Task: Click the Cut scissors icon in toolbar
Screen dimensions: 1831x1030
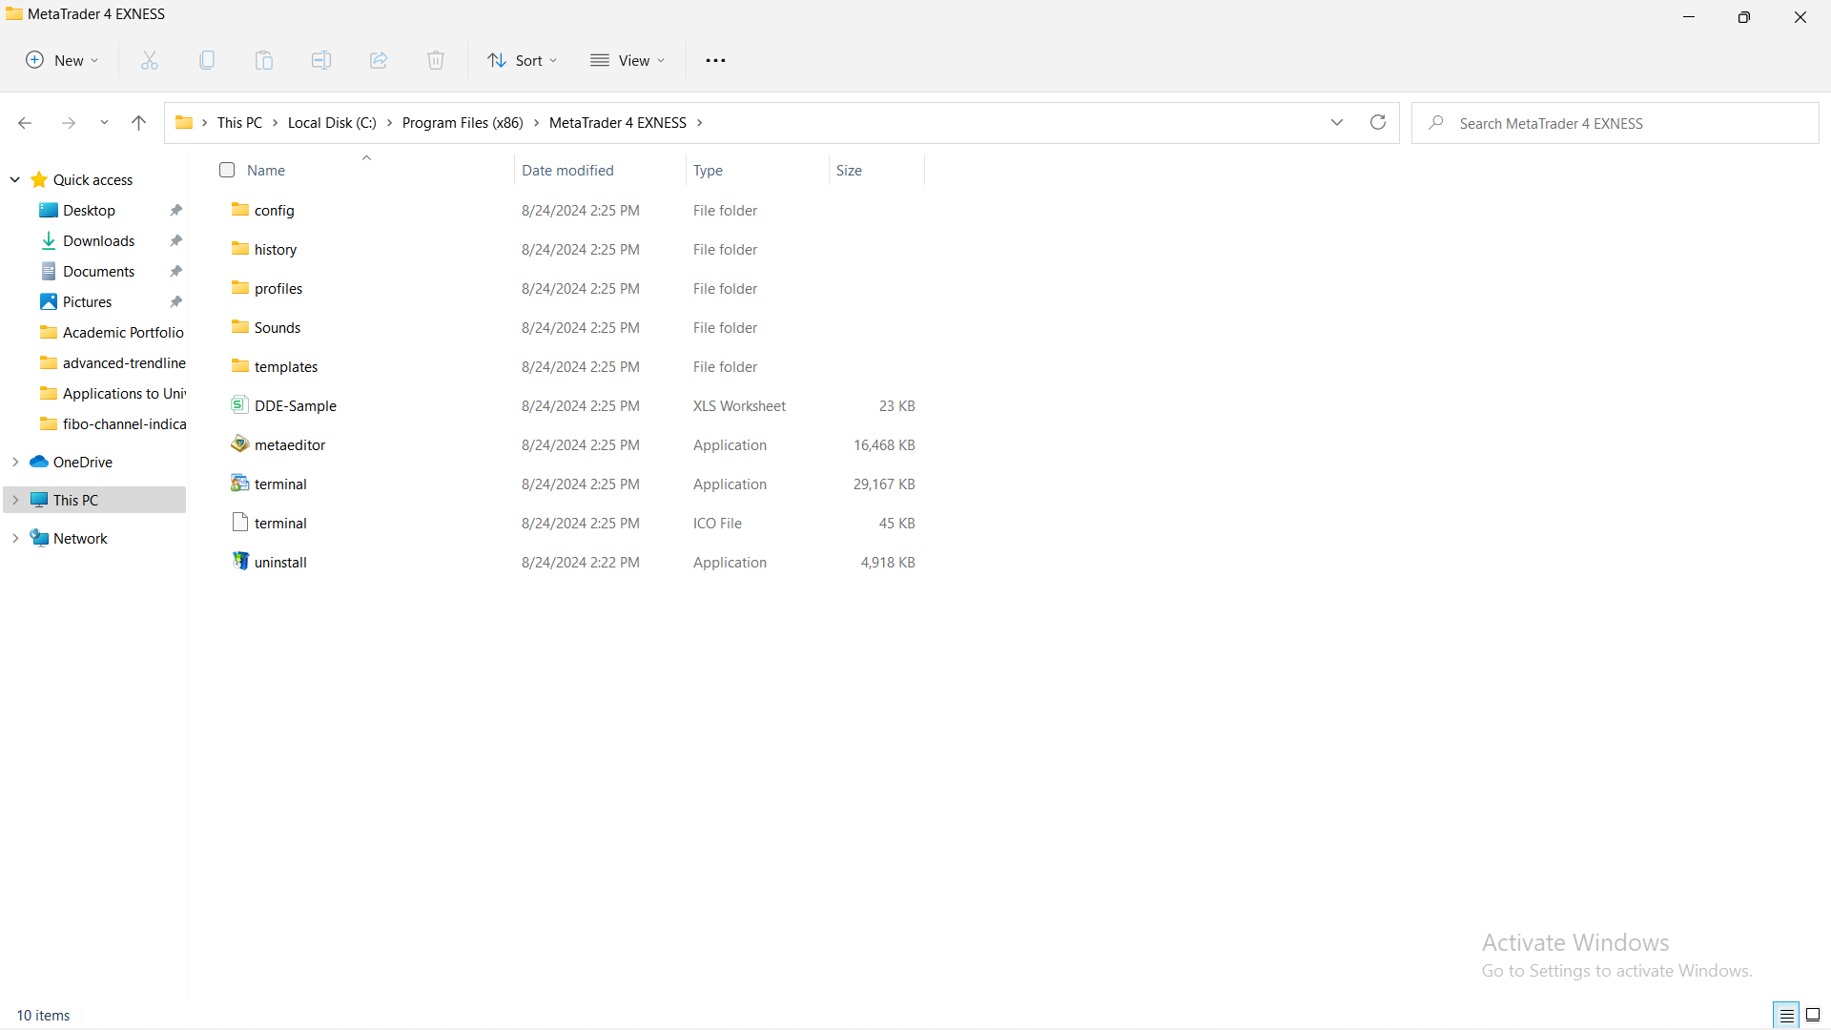Action: click(x=150, y=60)
